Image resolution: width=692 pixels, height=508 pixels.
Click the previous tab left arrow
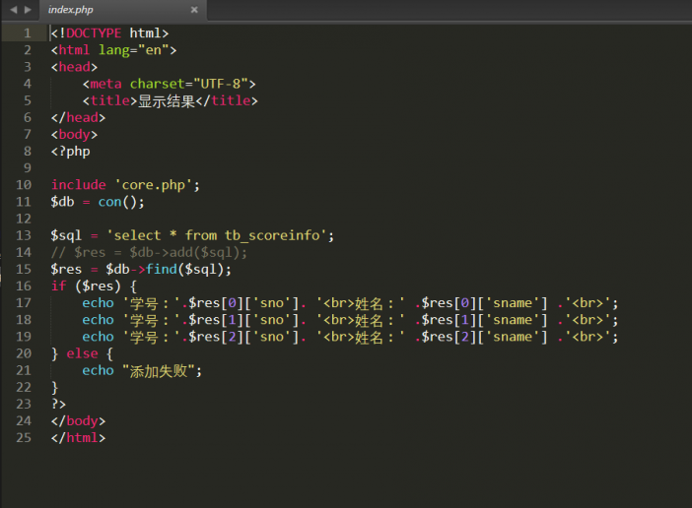[x=13, y=10]
